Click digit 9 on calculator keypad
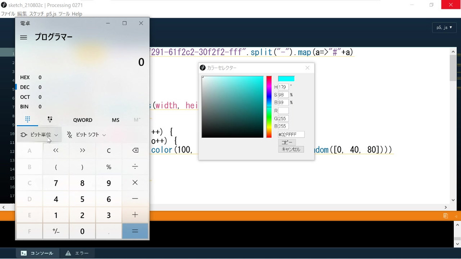 [x=109, y=183]
